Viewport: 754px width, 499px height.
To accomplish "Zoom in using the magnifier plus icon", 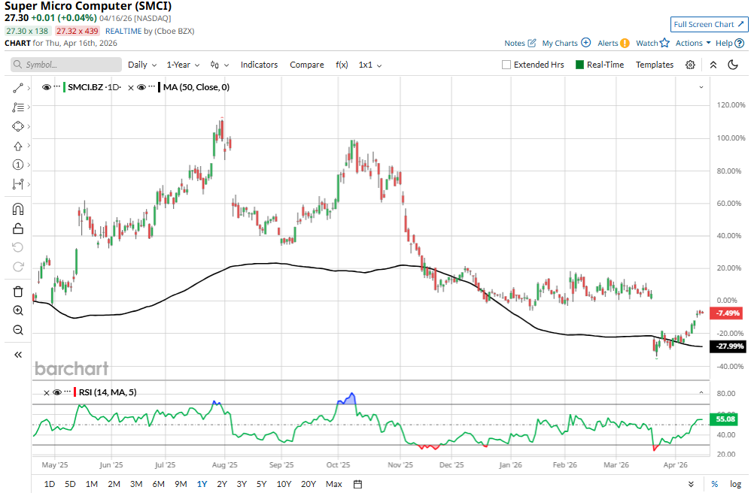I will pos(18,310).
